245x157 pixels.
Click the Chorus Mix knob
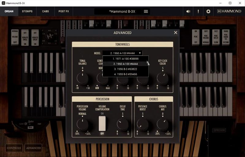click(x=163, y=125)
